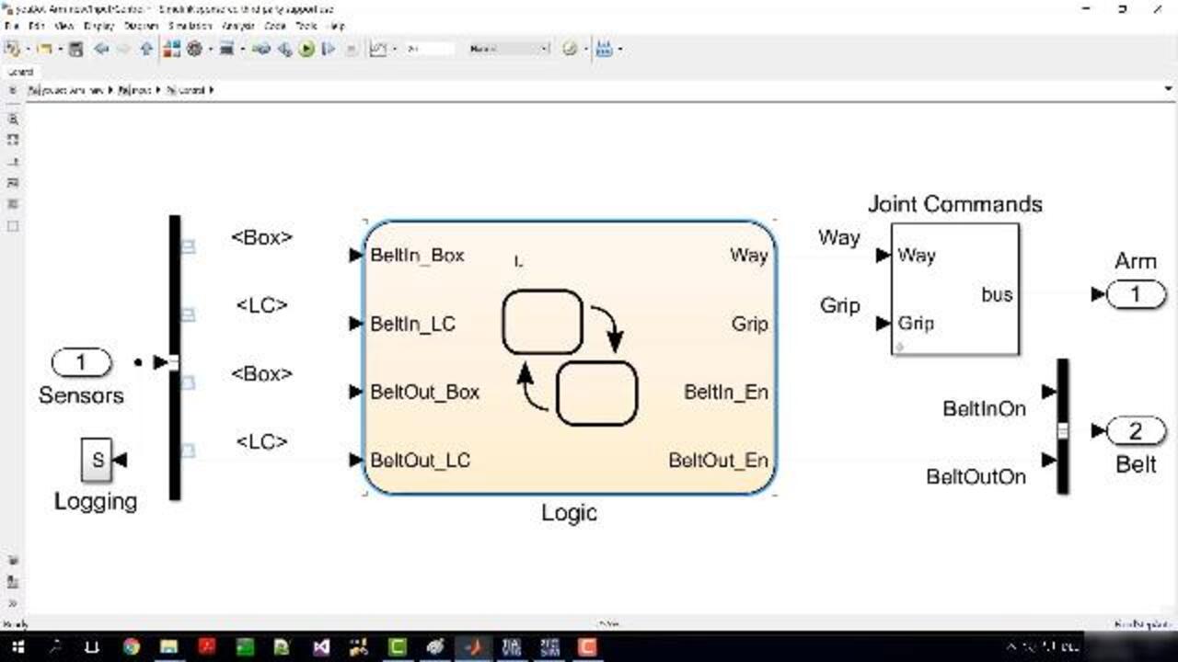Run the simulation with the green play button
The image size is (1178, 662).
[x=306, y=49]
